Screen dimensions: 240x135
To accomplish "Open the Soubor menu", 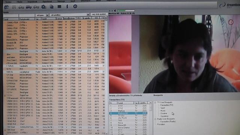I will [x=8, y=2].
